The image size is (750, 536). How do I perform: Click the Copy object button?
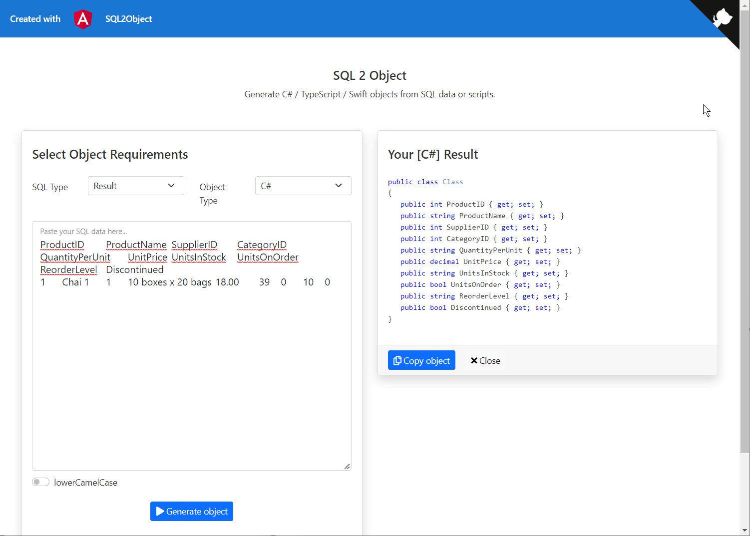pos(421,360)
